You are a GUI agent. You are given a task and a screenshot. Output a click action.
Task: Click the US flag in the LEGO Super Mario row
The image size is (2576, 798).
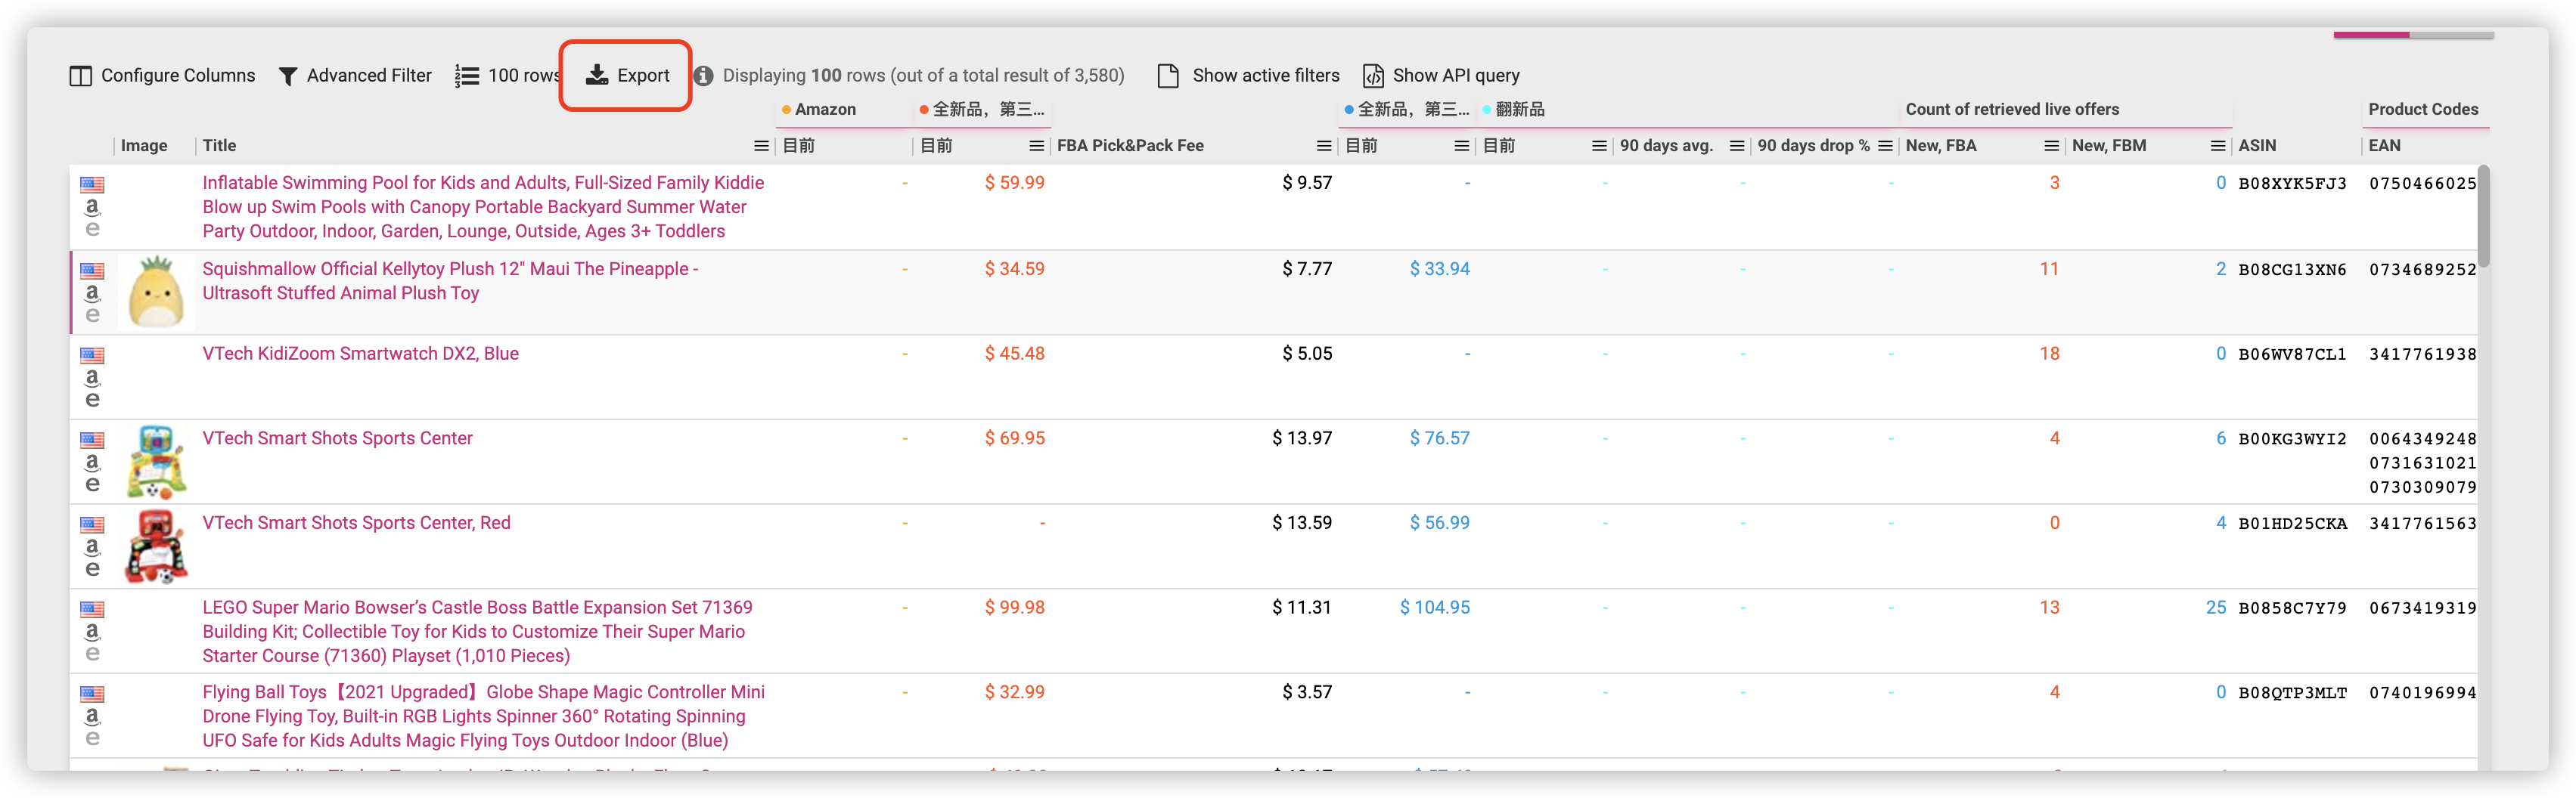[92, 611]
